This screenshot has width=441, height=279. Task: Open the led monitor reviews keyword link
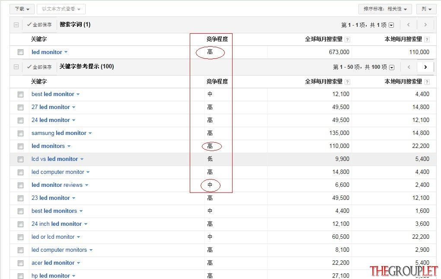coord(57,185)
